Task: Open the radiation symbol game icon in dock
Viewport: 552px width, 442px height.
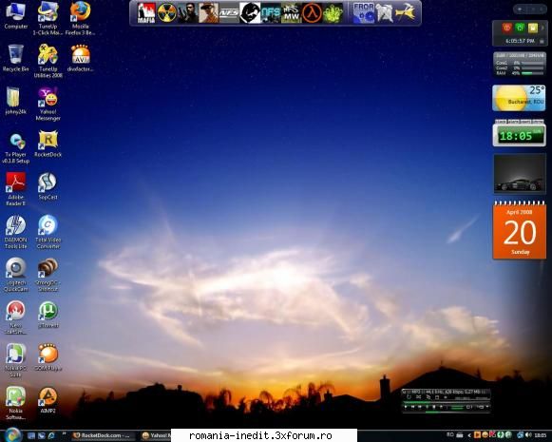Action: pos(167,13)
